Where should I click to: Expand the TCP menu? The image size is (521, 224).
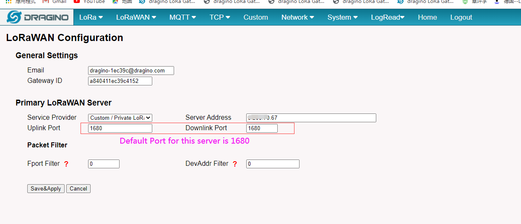[x=220, y=17]
